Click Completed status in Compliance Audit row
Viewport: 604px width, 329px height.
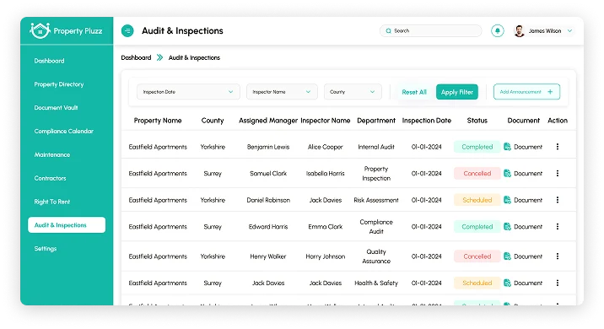click(x=477, y=227)
